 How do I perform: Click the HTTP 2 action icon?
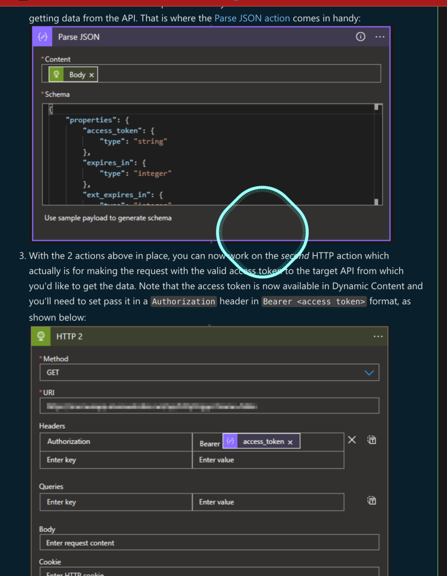(41, 336)
